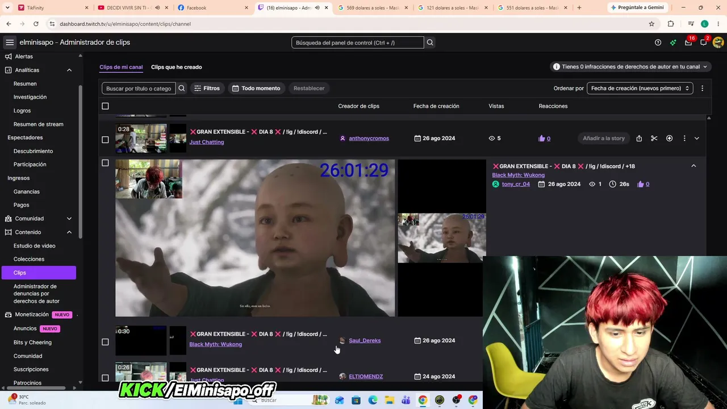Bookmark this page with the star icon
Viewport: 727px width, 409px height.
pyautogui.click(x=651, y=24)
